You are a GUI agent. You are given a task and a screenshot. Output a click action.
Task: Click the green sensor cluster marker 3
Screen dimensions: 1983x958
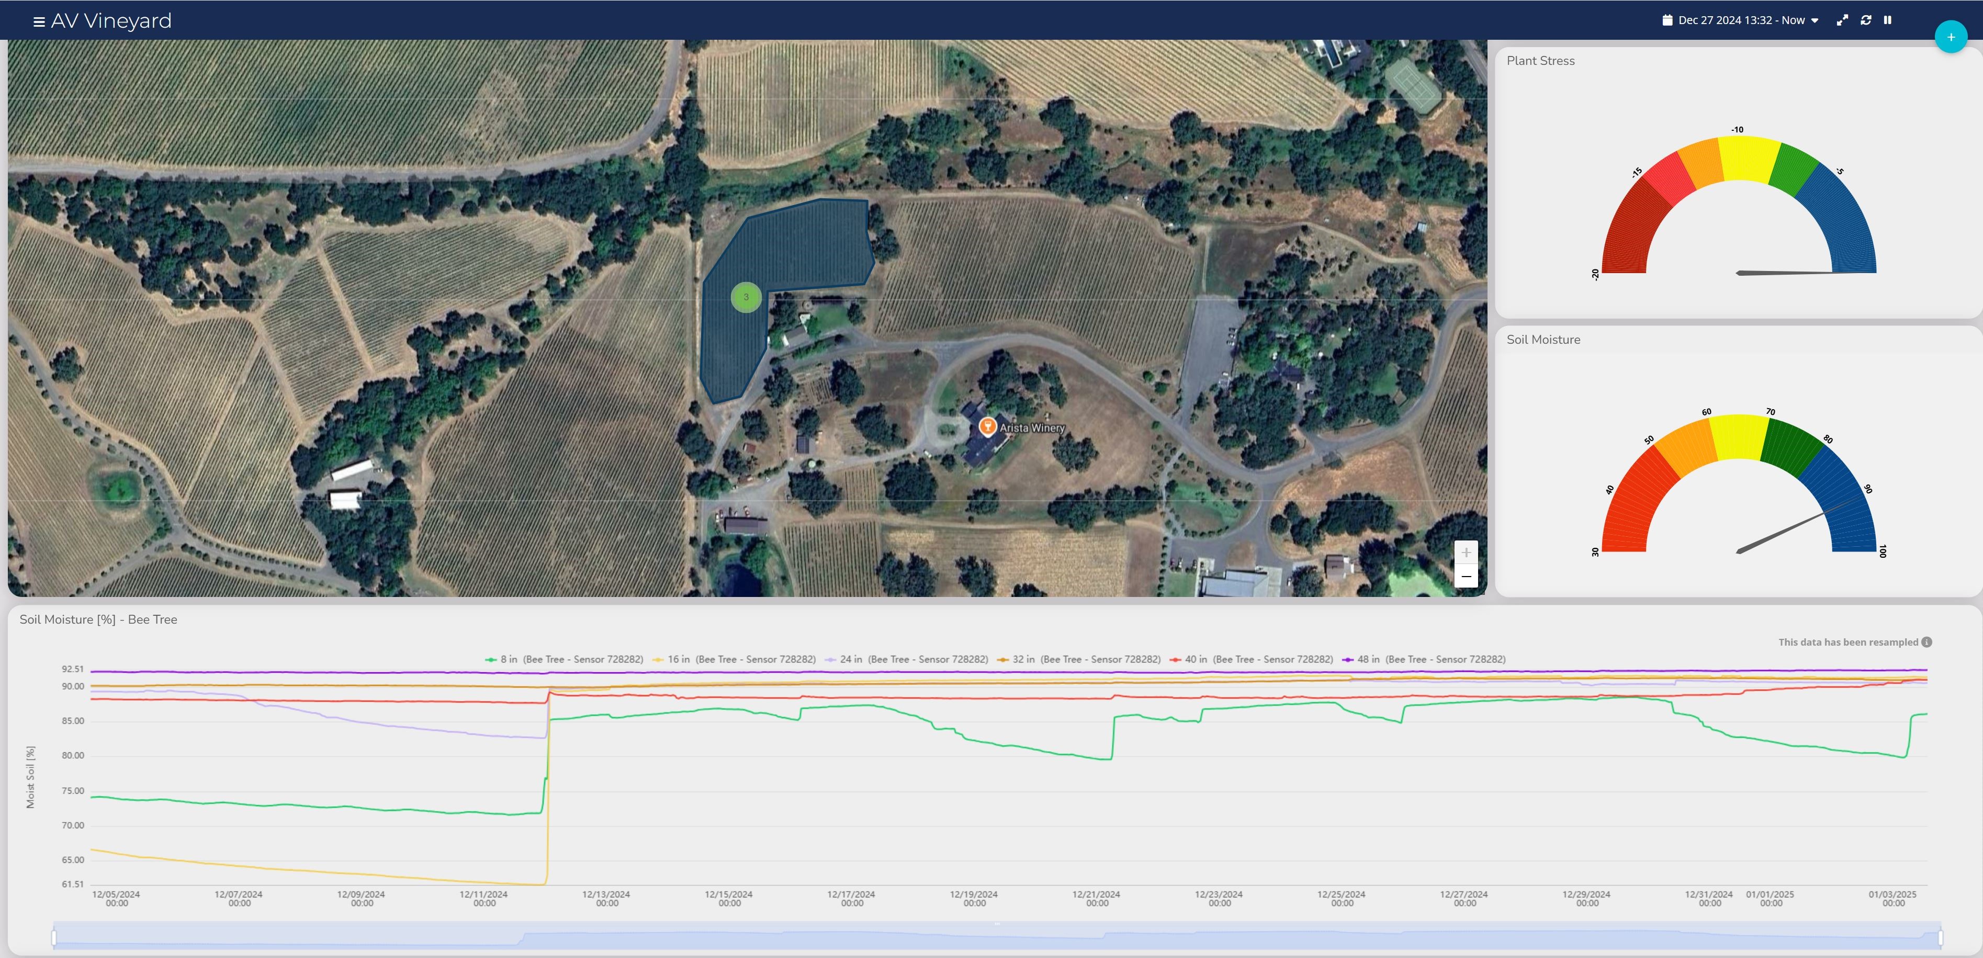pyautogui.click(x=745, y=297)
